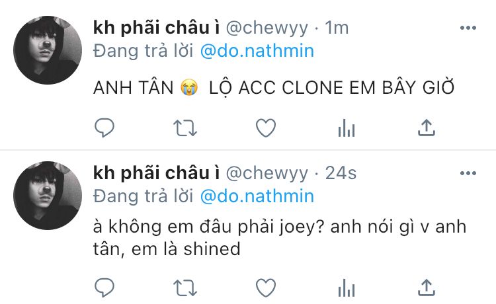Retweet the first tweet from @chewyy
Image resolution: width=496 pixels, height=304 pixels.
185,128
